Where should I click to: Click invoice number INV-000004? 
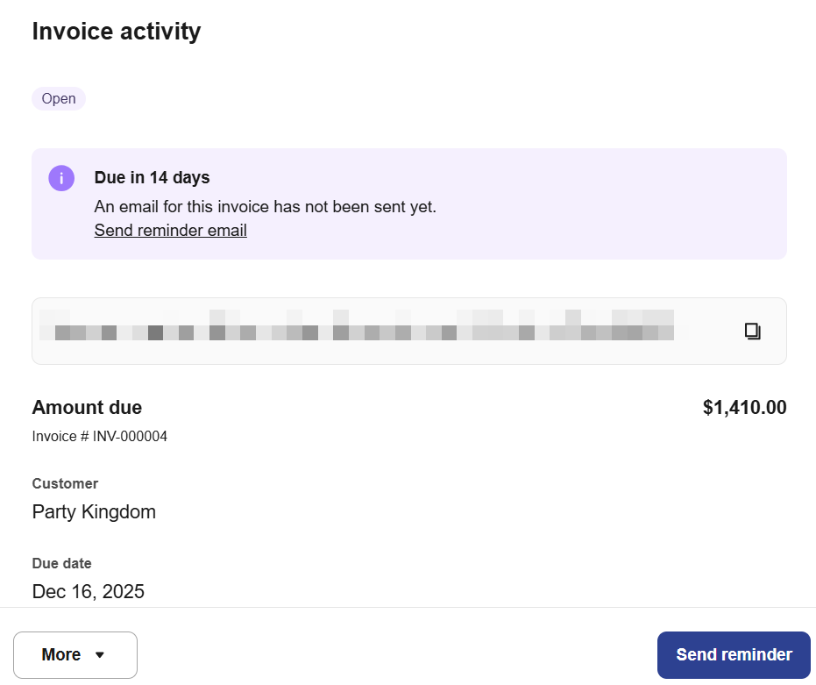[x=130, y=436]
